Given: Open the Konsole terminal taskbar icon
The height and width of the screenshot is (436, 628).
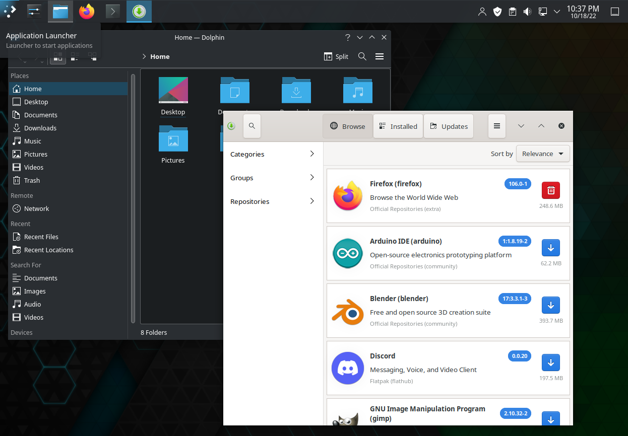Looking at the screenshot, I should pyautogui.click(x=113, y=11).
